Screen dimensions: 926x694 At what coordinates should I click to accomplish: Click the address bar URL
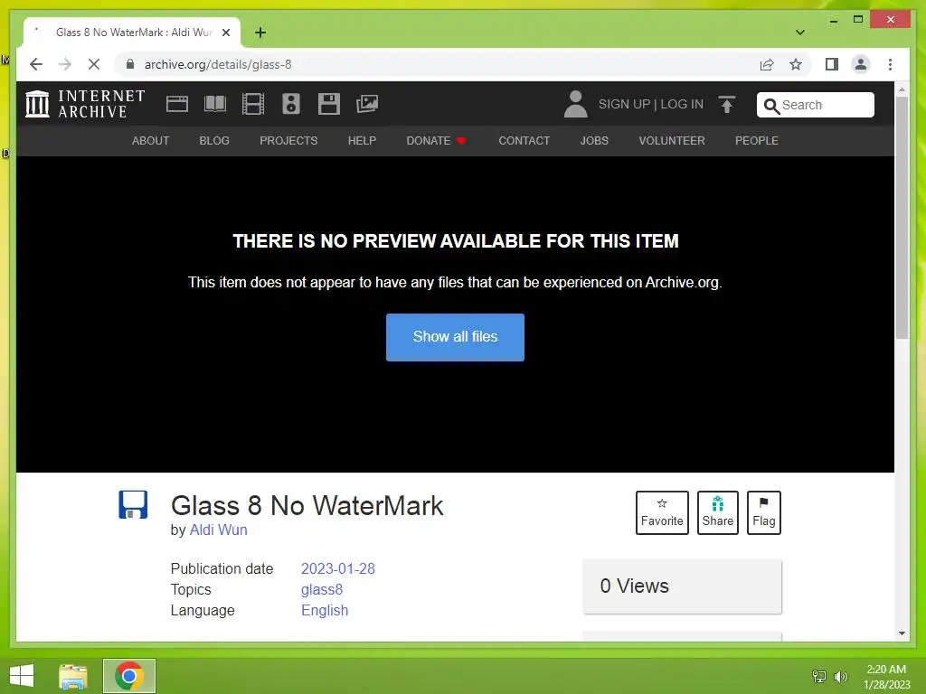218,64
